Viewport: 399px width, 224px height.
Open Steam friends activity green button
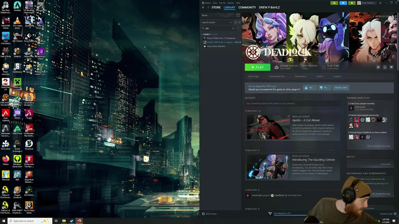click(334, 3)
